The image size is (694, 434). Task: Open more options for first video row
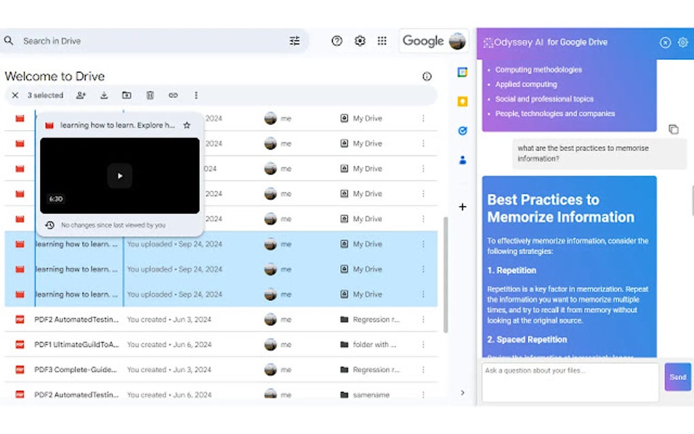click(x=424, y=118)
